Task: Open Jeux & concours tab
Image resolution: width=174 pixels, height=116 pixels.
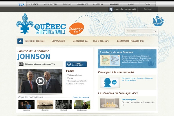Action: coord(101,41)
